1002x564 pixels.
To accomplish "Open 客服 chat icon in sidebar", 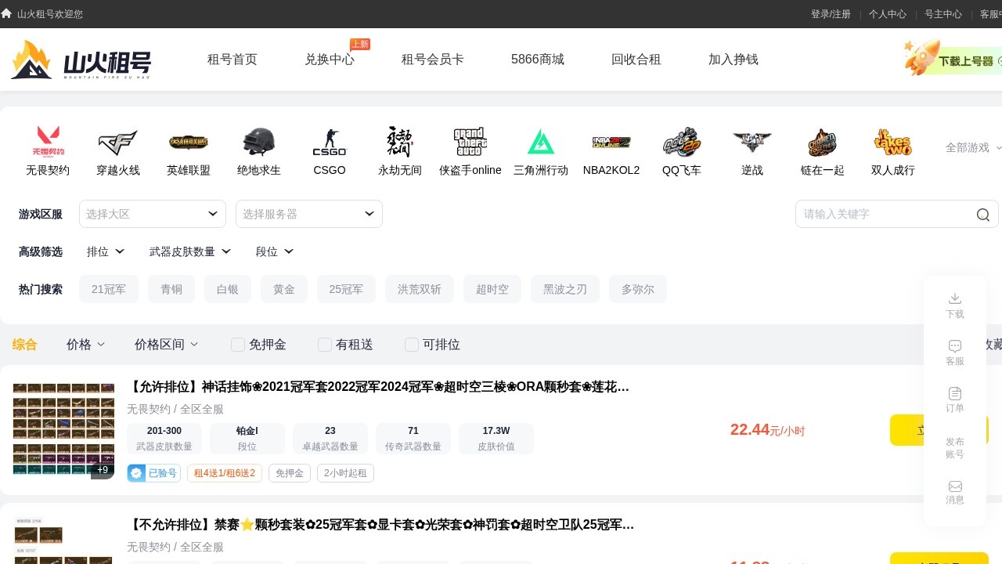I will click(x=954, y=346).
